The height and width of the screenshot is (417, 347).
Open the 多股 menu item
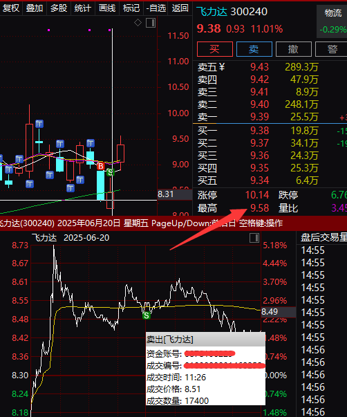59,8
